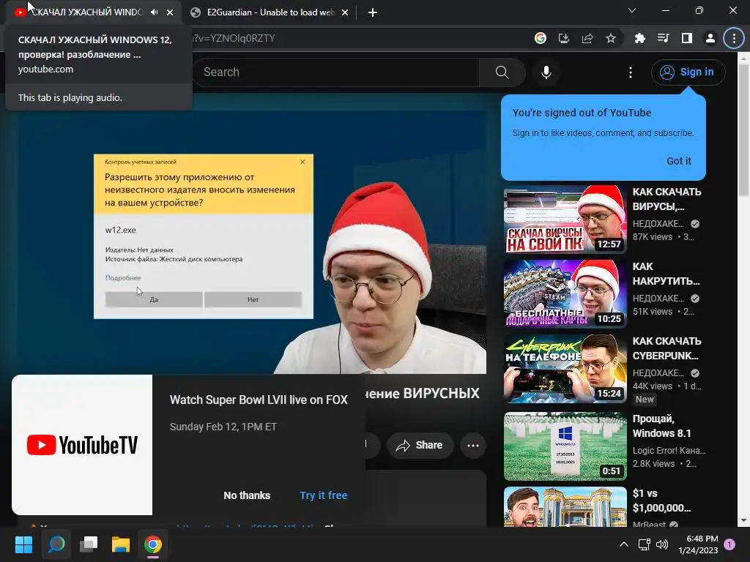Click the YouTubeTV logo in the promo

[82, 445]
